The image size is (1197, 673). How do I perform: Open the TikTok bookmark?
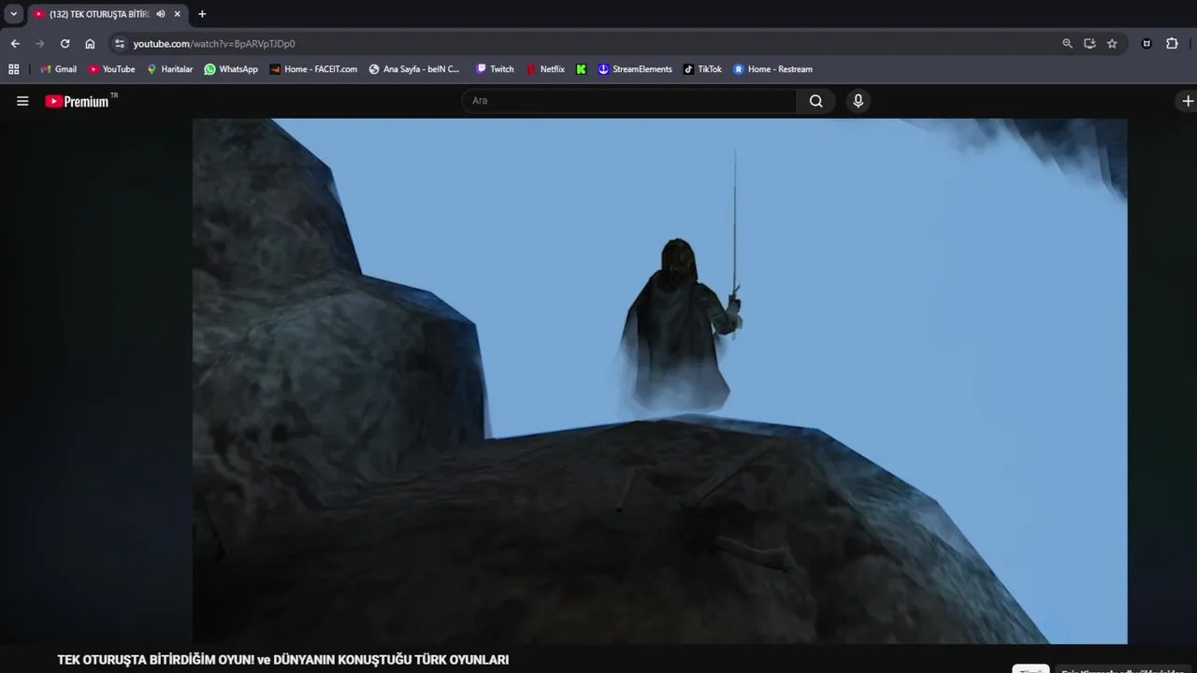[702, 69]
